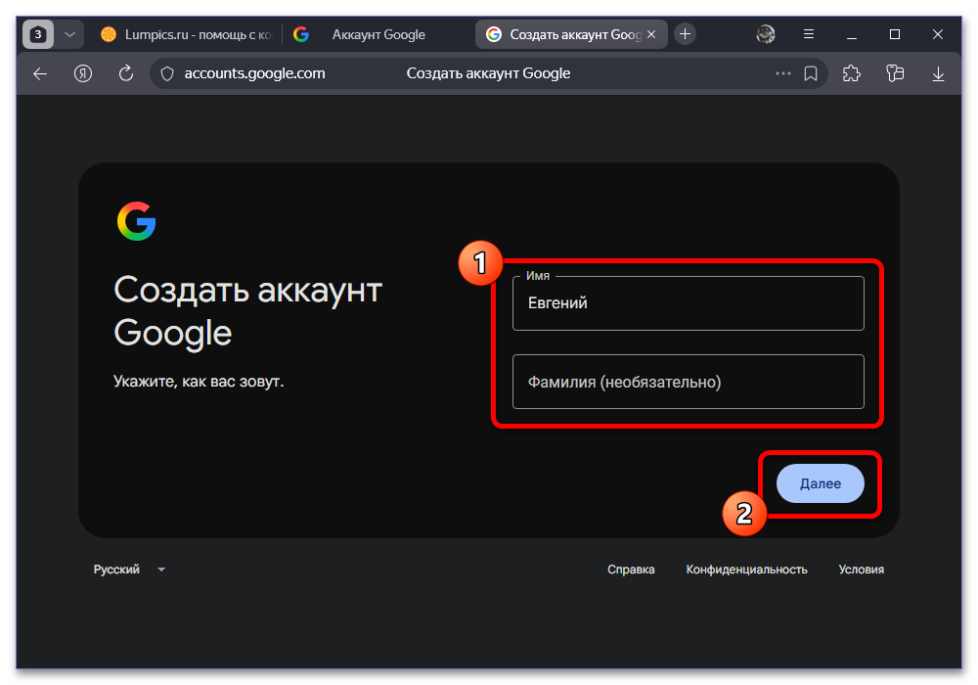Focus the Фамилия (необязательно) field

(688, 382)
